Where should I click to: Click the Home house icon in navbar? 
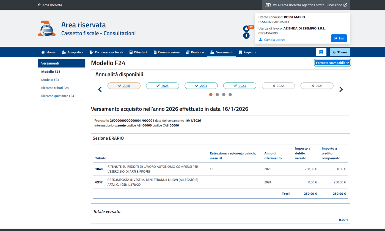43,52
